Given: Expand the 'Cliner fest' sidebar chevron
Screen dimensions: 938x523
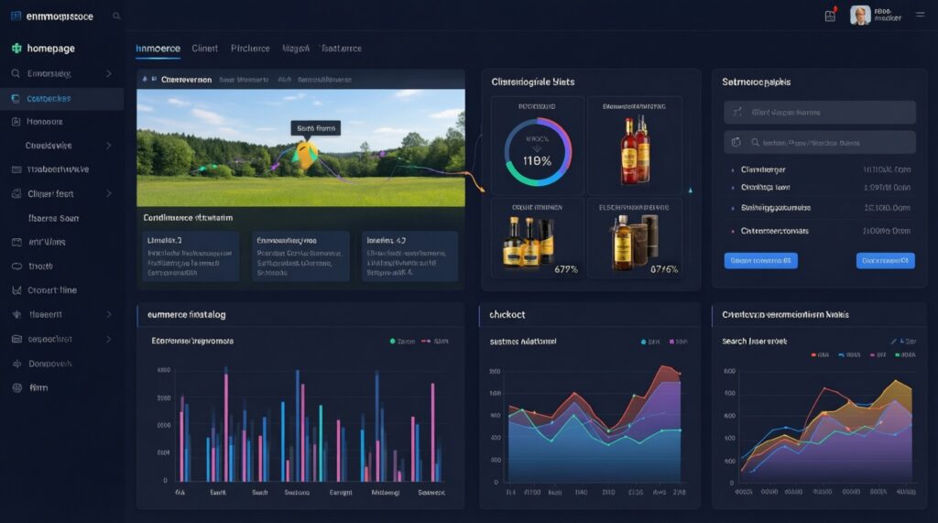Looking at the screenshot, I should tap(109, 194).
